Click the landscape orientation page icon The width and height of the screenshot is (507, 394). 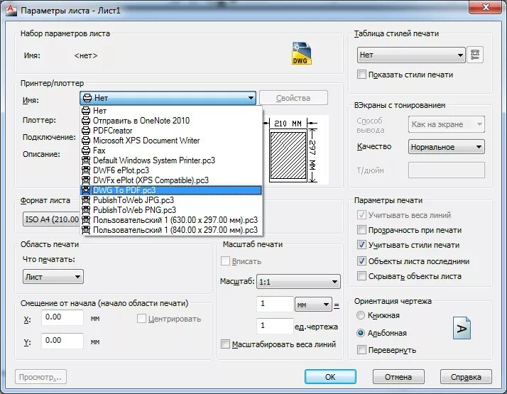coord(462,328)
